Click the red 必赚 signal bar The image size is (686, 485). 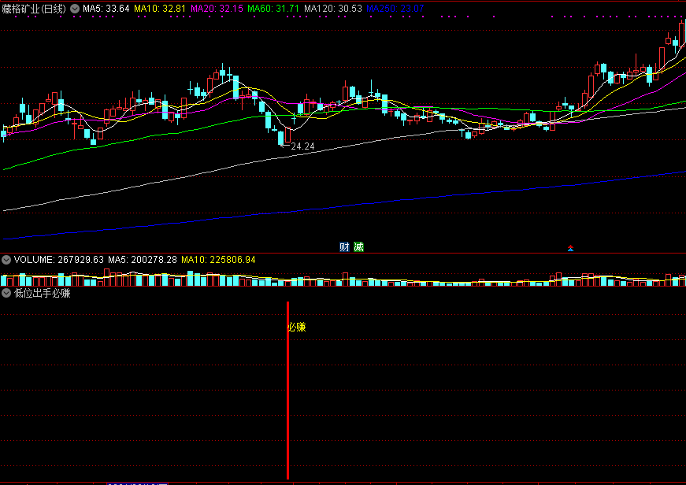click(x=288, y=391)
